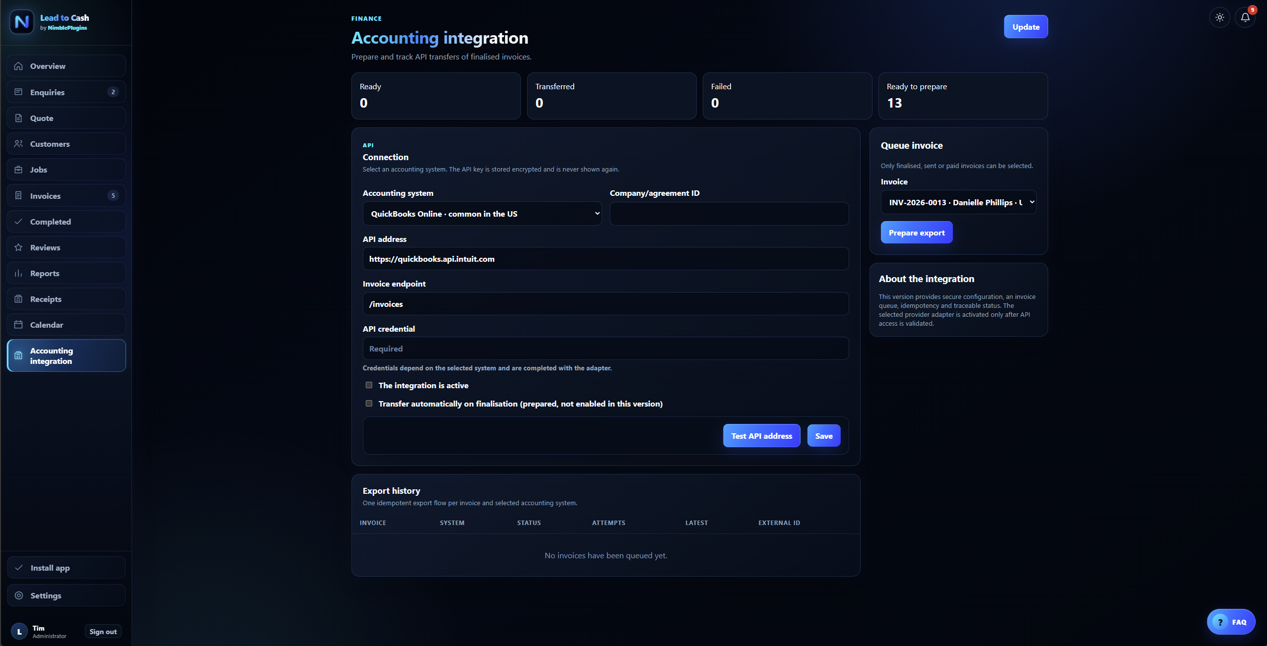1267x646 pixels.
Task: Click the 'Ready to prepare' 13 card
Action: click(963, 96)
